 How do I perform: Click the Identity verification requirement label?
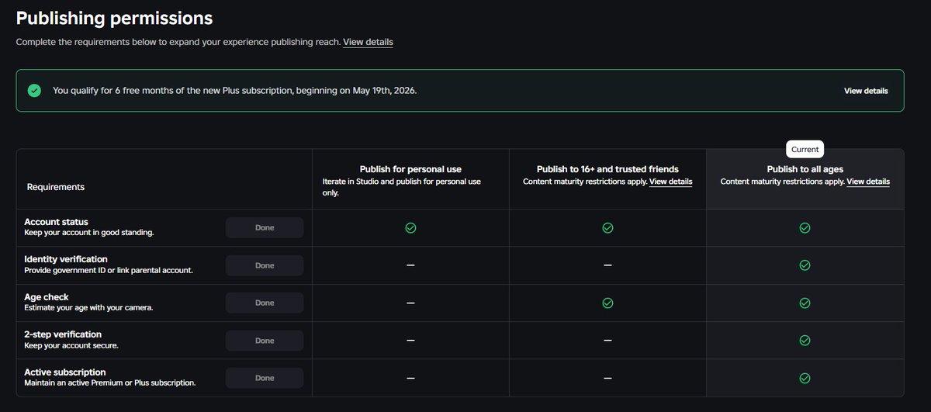coord(66,259)
